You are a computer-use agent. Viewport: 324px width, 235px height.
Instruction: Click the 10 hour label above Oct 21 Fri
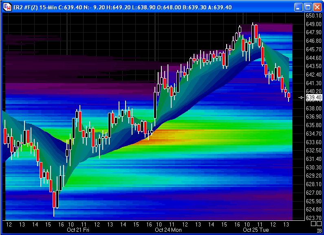(x=71, y=224)
